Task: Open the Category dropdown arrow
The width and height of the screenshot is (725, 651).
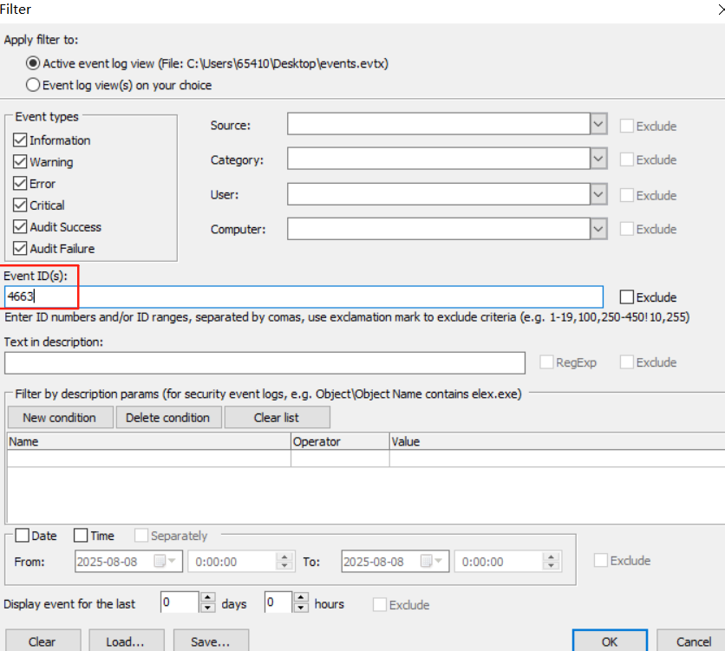Action: click(598, 159)
